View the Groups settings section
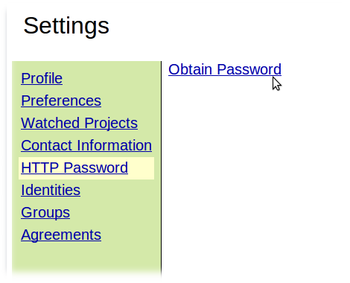The width and height of the screenshot is (350, 283). coord(45,213)
